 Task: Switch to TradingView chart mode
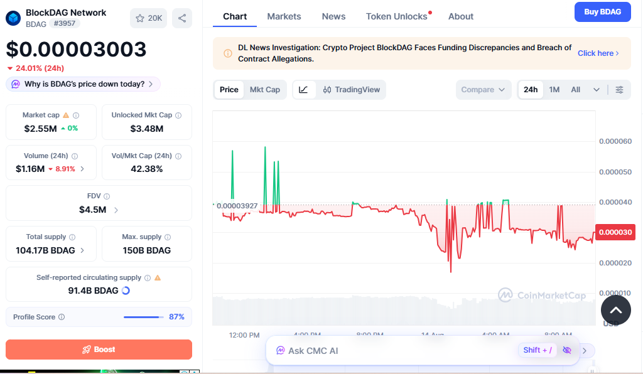pyautogui.click(x=352, y=90)
